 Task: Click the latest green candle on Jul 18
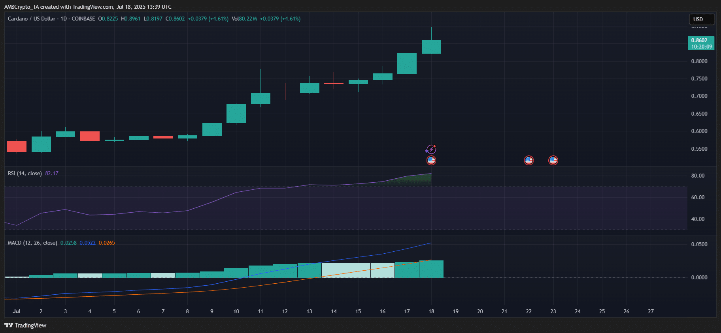coord(431,47)
